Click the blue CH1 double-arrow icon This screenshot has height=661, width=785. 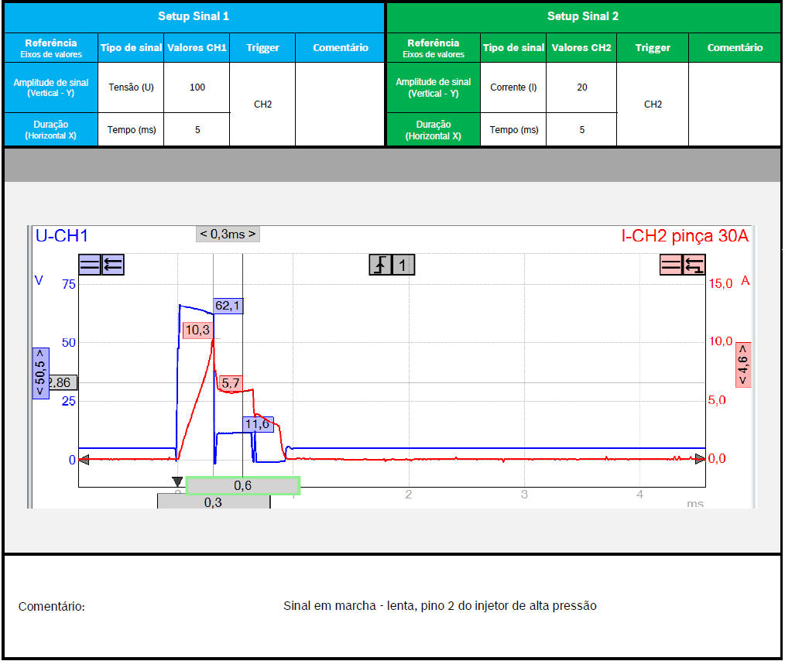[x=112, y=265]
